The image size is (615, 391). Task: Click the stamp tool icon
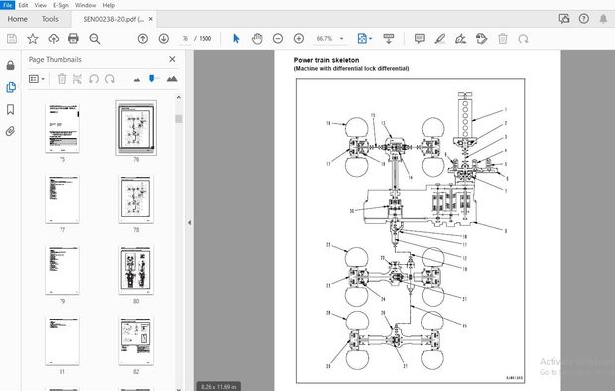click(482, 39)
